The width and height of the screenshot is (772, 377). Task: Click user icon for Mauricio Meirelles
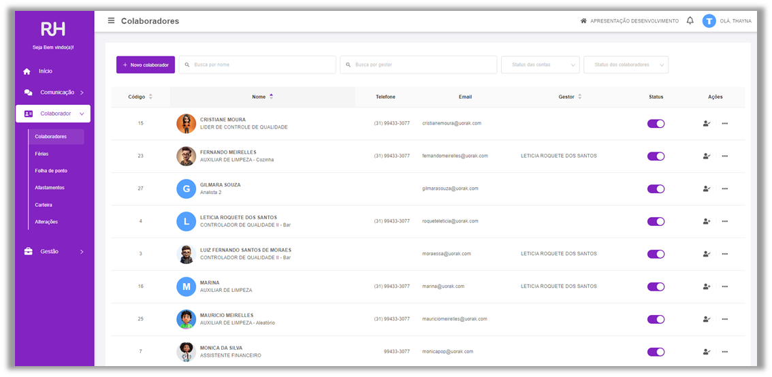pos(707,319)
